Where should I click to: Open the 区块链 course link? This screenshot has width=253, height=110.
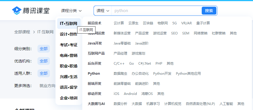click(x=148, y=23)
